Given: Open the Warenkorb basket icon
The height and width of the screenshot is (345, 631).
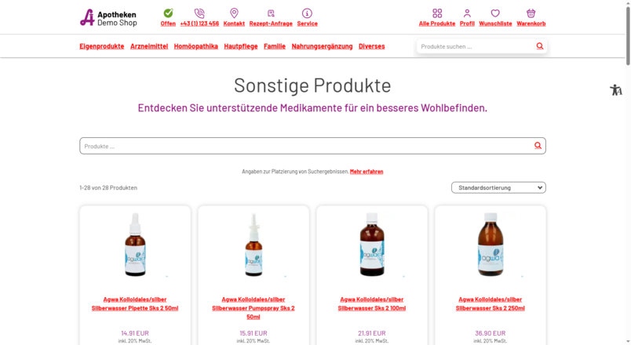Looking at the screenshot, I should coord(531,13).
